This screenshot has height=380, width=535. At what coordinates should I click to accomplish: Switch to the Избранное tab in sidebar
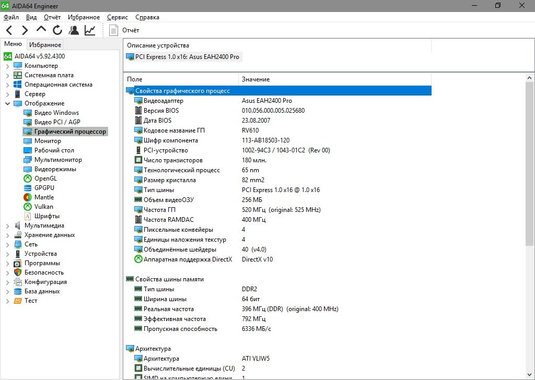[x=45, y=45]
